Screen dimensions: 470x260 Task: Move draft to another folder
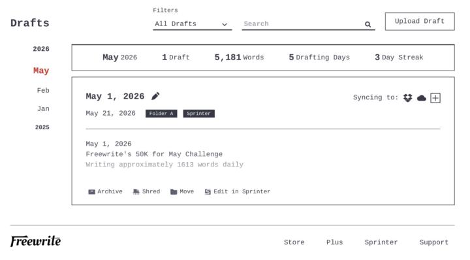click(x=182, y=191)
